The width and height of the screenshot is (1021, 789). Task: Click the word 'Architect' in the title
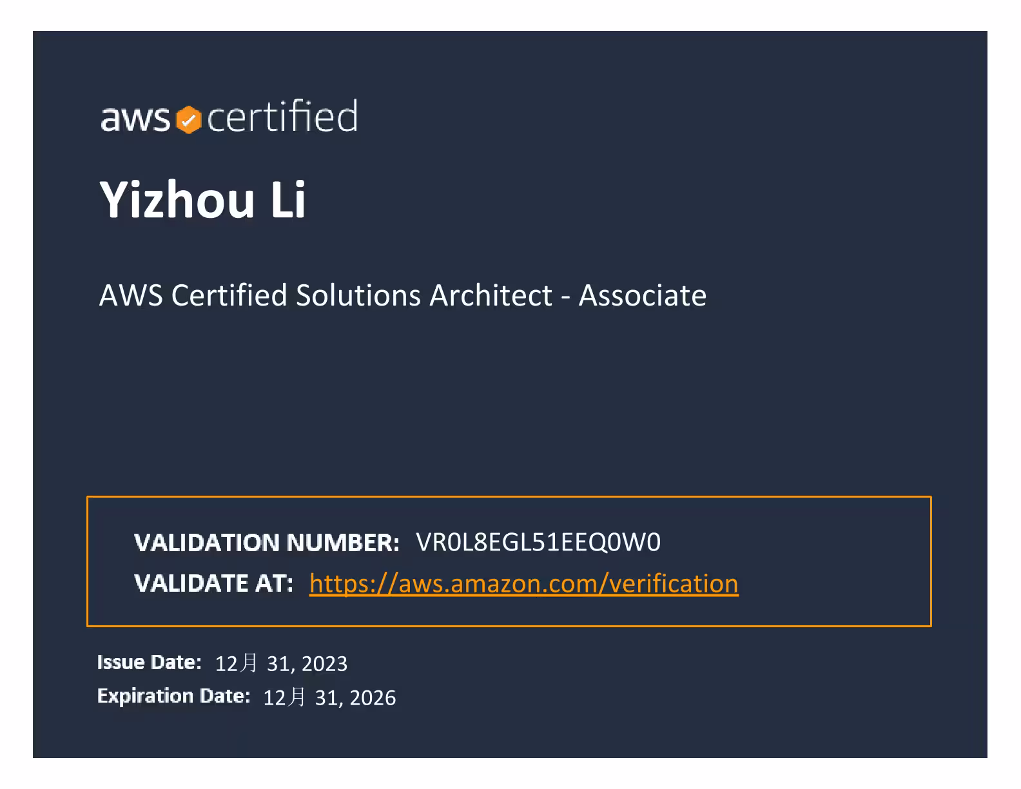pos(491,295)
